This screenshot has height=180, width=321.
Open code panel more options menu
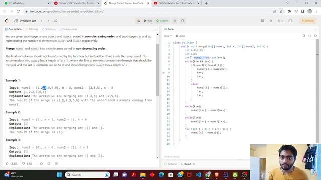pyautogui.click(x=315, y=29)
